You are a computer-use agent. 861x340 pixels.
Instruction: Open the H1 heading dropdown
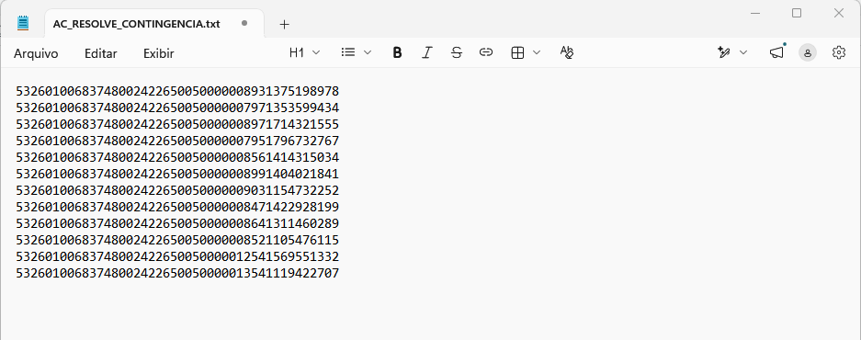(x=305, y=52)
